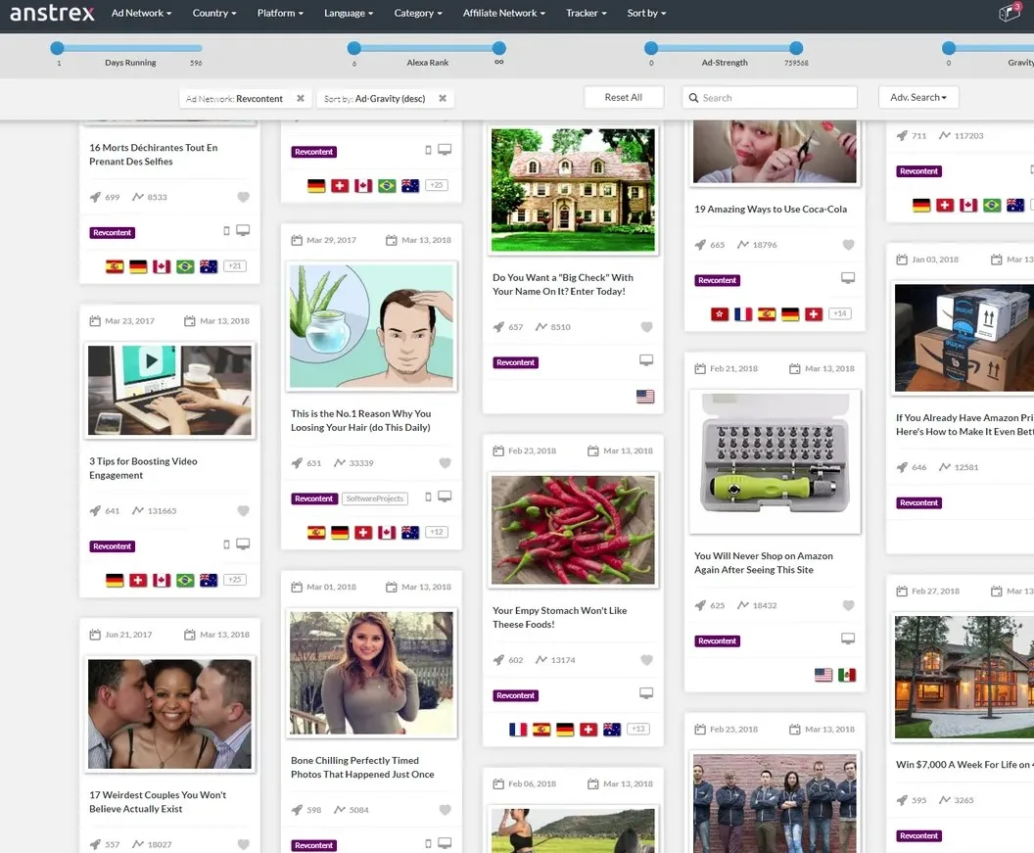Click calendar icon beside Mar 23, 2017

pyautogui.click(x=95, y=320)
